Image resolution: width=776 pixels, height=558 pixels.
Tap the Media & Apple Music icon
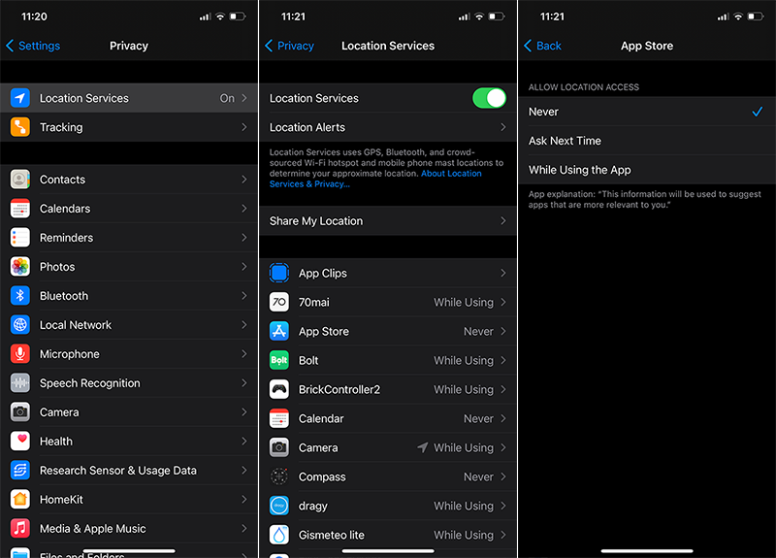pos(20,528)
